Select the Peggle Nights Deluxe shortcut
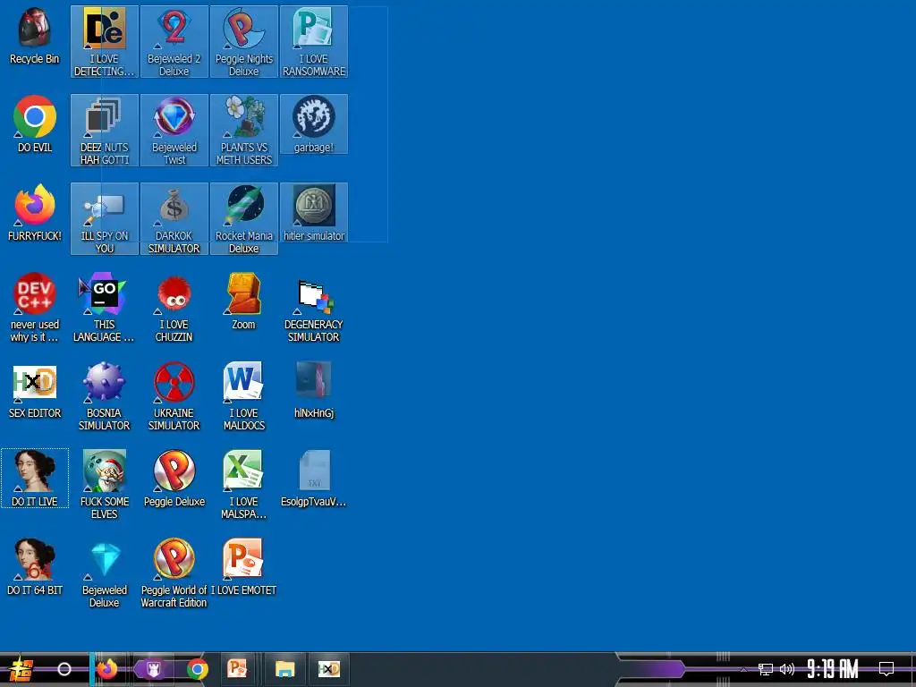The height and width of the screenshot is (687, 916). point(243,41)
